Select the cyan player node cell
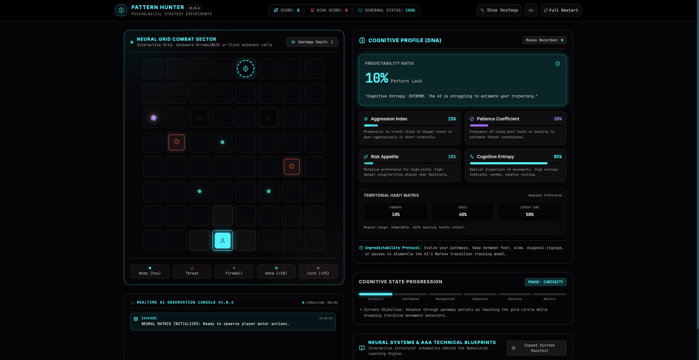Screen dimensions: 699x360 click(222, 240)
